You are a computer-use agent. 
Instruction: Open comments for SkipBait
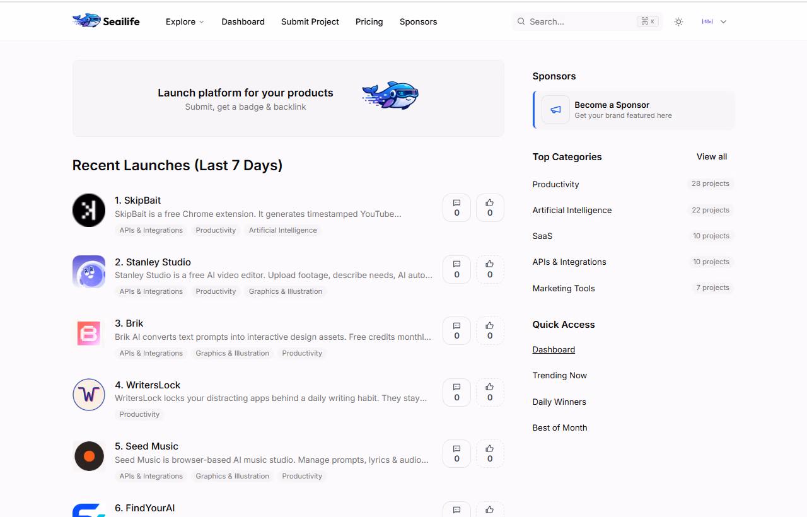point(456,207)
